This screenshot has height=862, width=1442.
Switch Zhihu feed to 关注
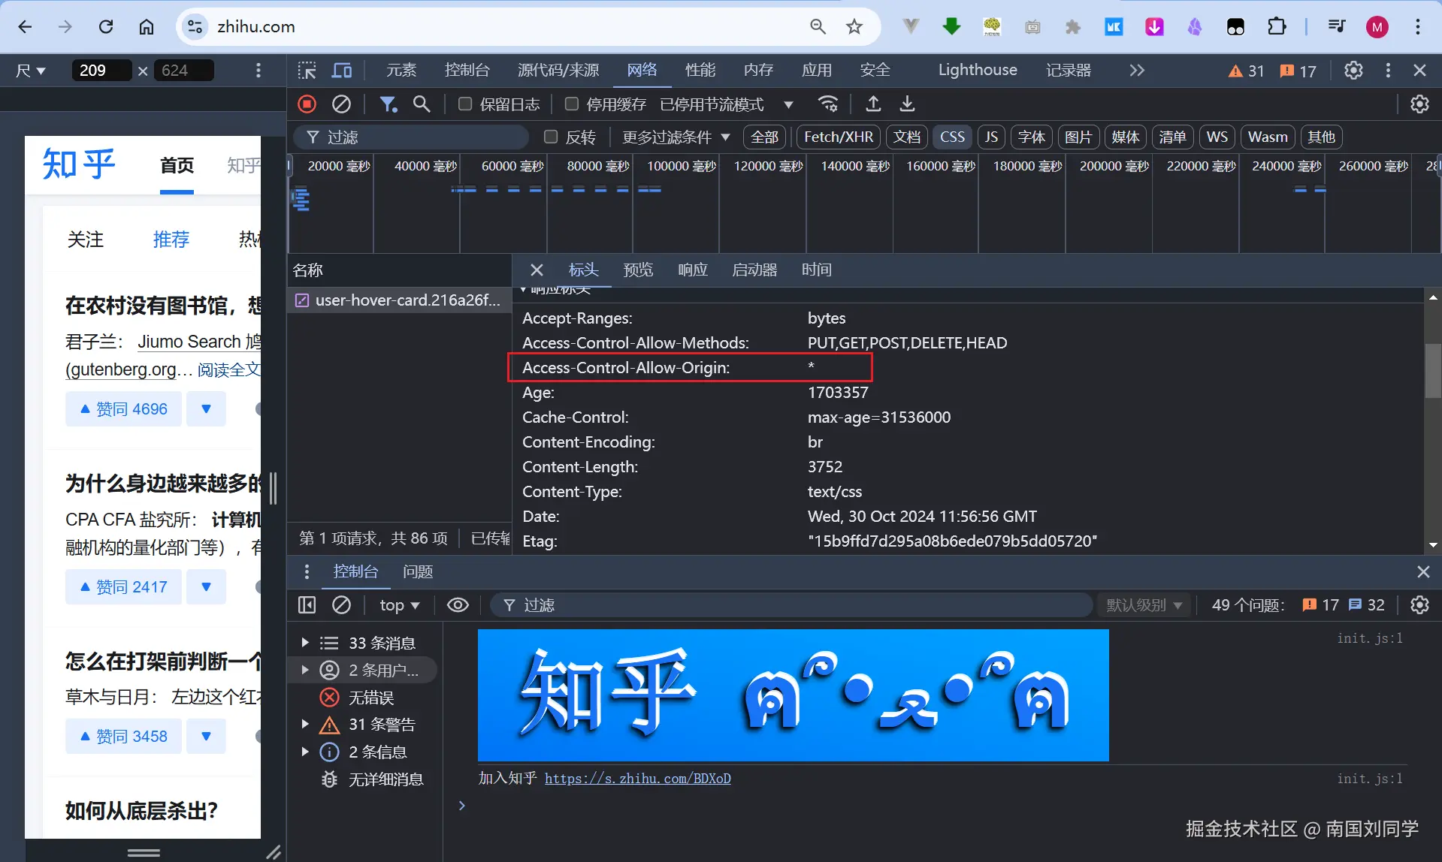pyautogui.click(x=85, y=240)
